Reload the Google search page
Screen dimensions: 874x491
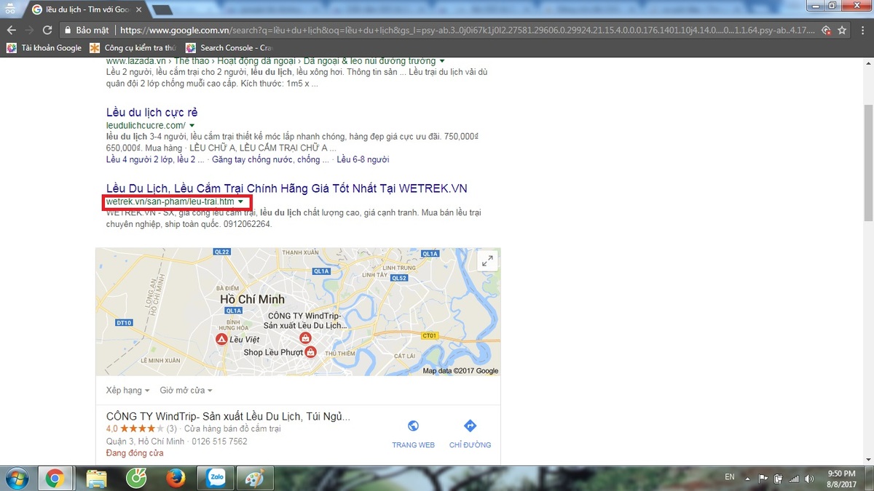pos(47,31)
